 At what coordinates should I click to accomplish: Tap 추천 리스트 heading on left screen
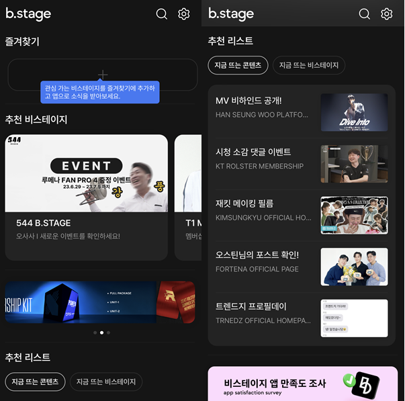coord(28,357)
